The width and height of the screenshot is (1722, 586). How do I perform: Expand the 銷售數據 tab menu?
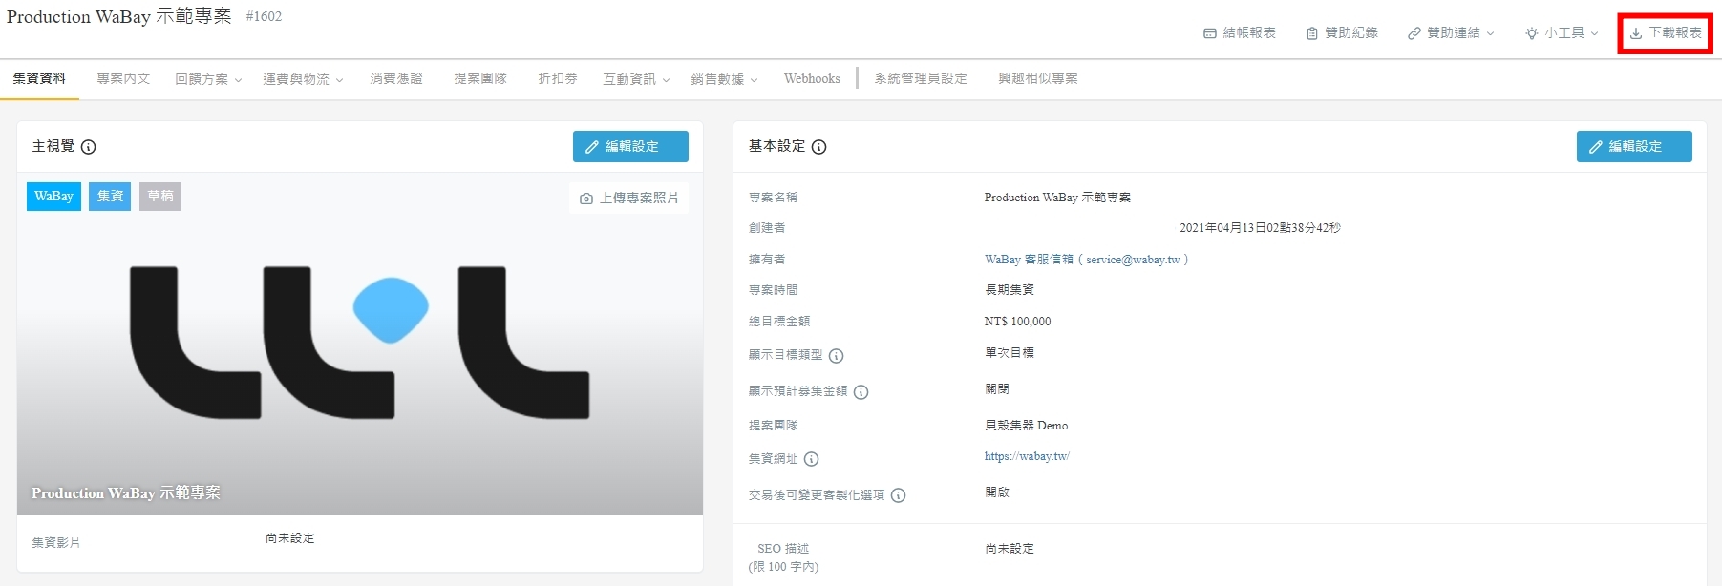[x=724, y=79]
